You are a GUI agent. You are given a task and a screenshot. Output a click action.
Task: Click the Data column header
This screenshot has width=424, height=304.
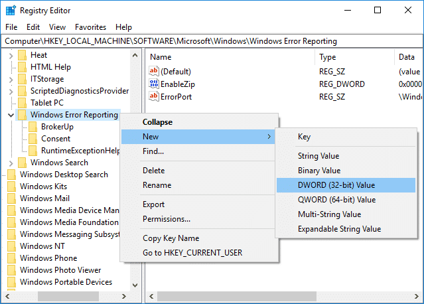pyautogui.click(x=409, y=57)
